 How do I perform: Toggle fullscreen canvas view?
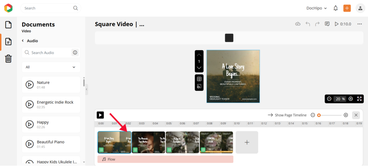(359, 99)
